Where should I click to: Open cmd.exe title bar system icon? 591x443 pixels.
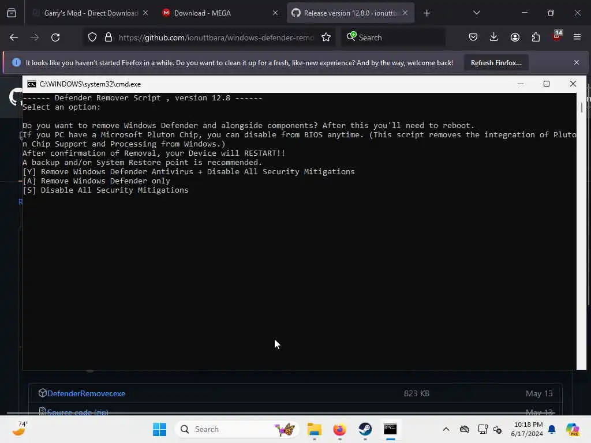(x=32, y=84)
